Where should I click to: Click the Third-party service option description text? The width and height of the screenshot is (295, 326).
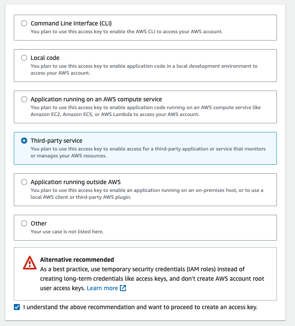tap(148, 152)
